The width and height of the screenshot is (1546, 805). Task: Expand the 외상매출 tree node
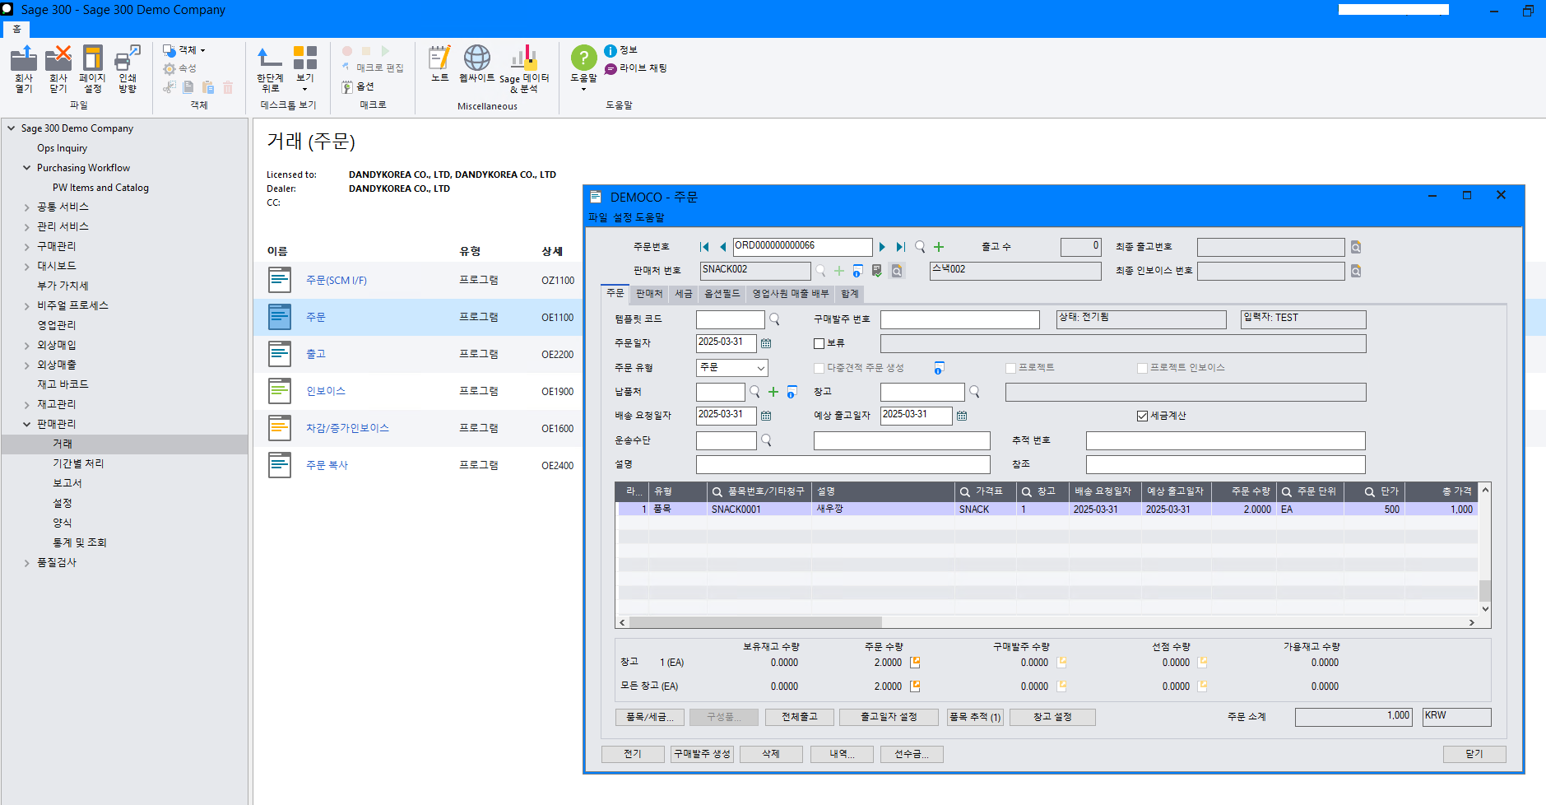(x=26, y=365)
